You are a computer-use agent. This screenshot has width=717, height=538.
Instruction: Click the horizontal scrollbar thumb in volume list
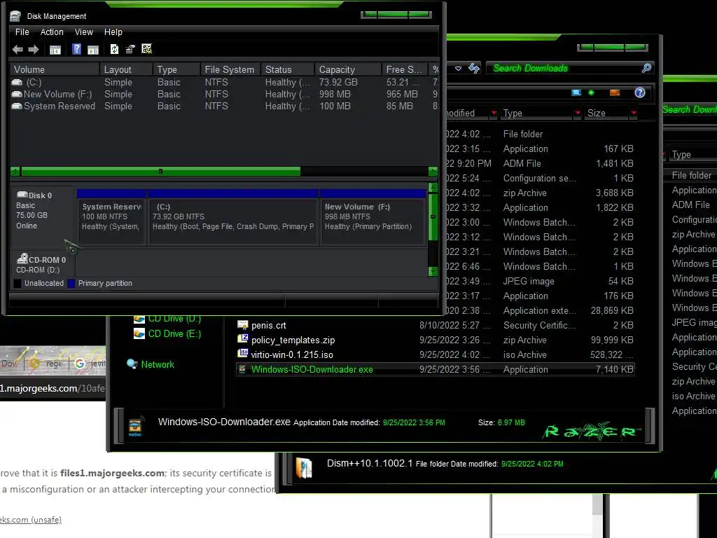click(x=160, y=172)
